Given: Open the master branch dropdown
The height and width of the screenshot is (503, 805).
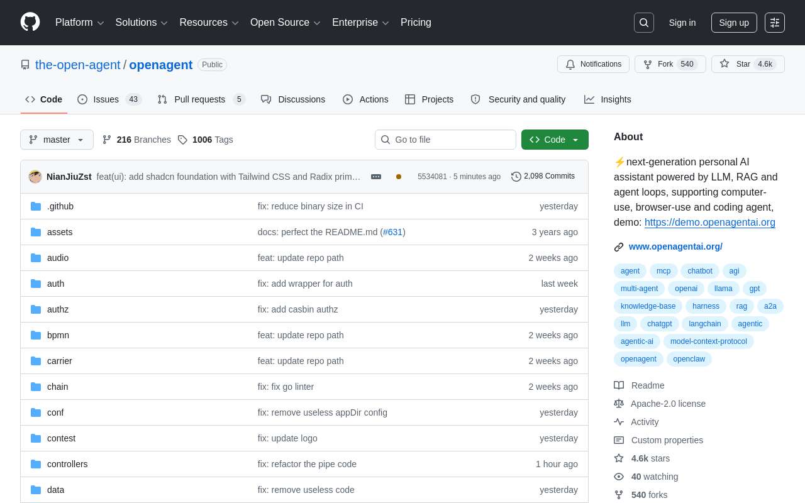Looking at the screenshot, I should [x=57, y=140].
